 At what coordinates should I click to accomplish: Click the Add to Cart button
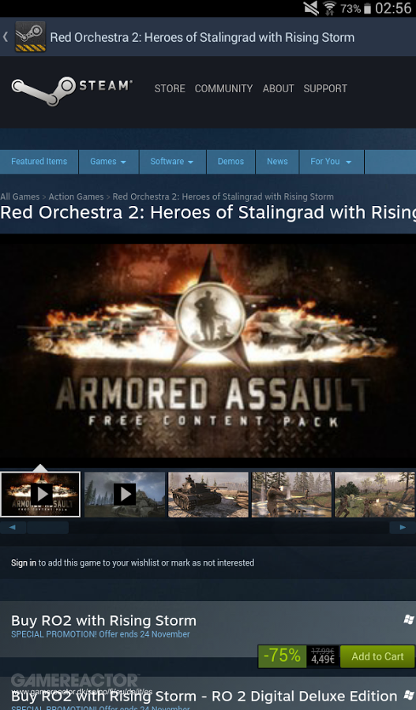[377, 656]
